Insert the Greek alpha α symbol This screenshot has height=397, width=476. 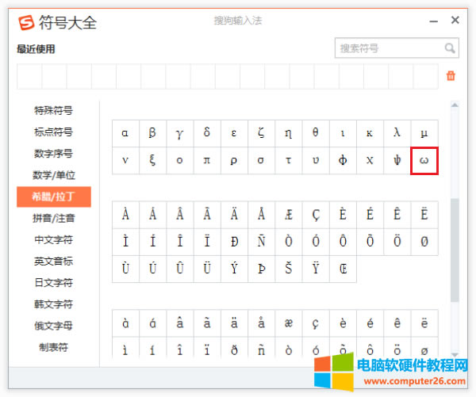(x=125, y=133)
